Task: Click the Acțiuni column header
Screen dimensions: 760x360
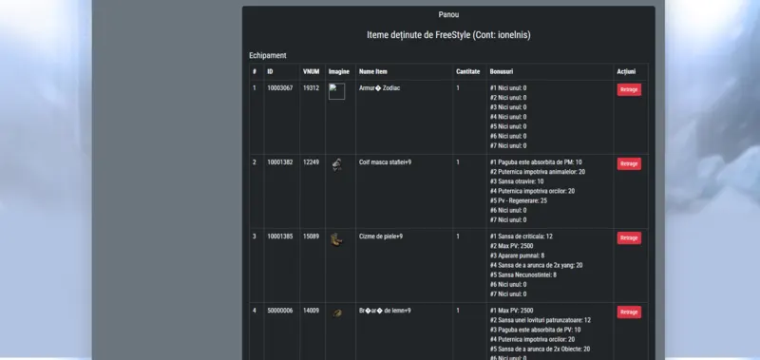Action: click(x=626, y=71)
